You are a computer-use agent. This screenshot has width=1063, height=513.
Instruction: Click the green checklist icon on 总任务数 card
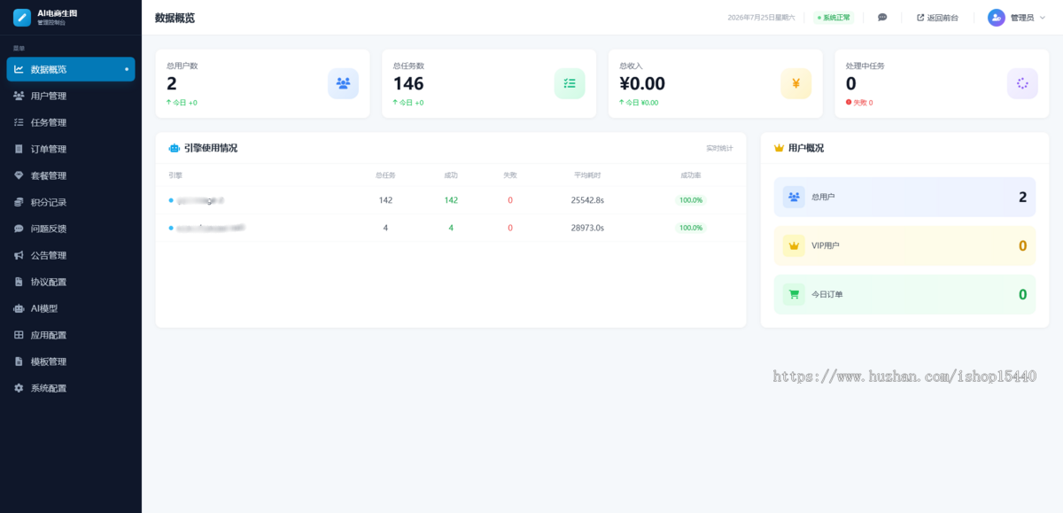click(570, 83)
